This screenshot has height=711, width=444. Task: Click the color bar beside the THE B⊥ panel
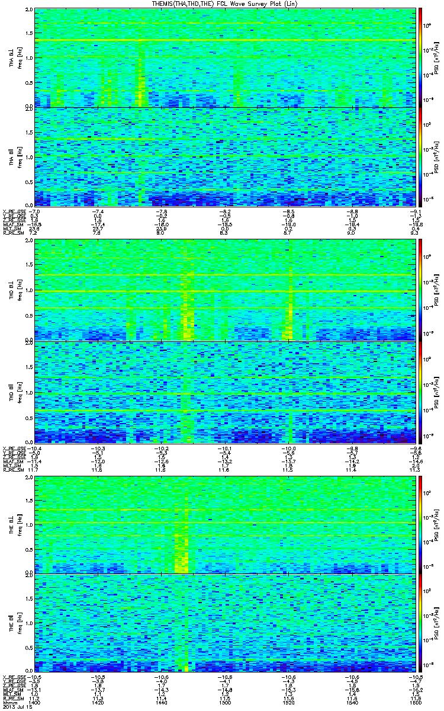(420, 525)
